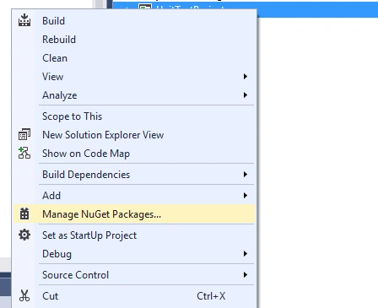Expand the Analyze submenu arrow
This screenshot has width=378, height=308.
246,95
